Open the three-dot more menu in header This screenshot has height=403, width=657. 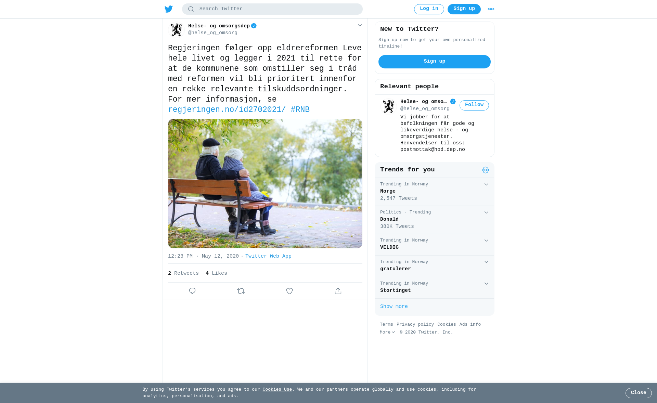tap(491, 9)
